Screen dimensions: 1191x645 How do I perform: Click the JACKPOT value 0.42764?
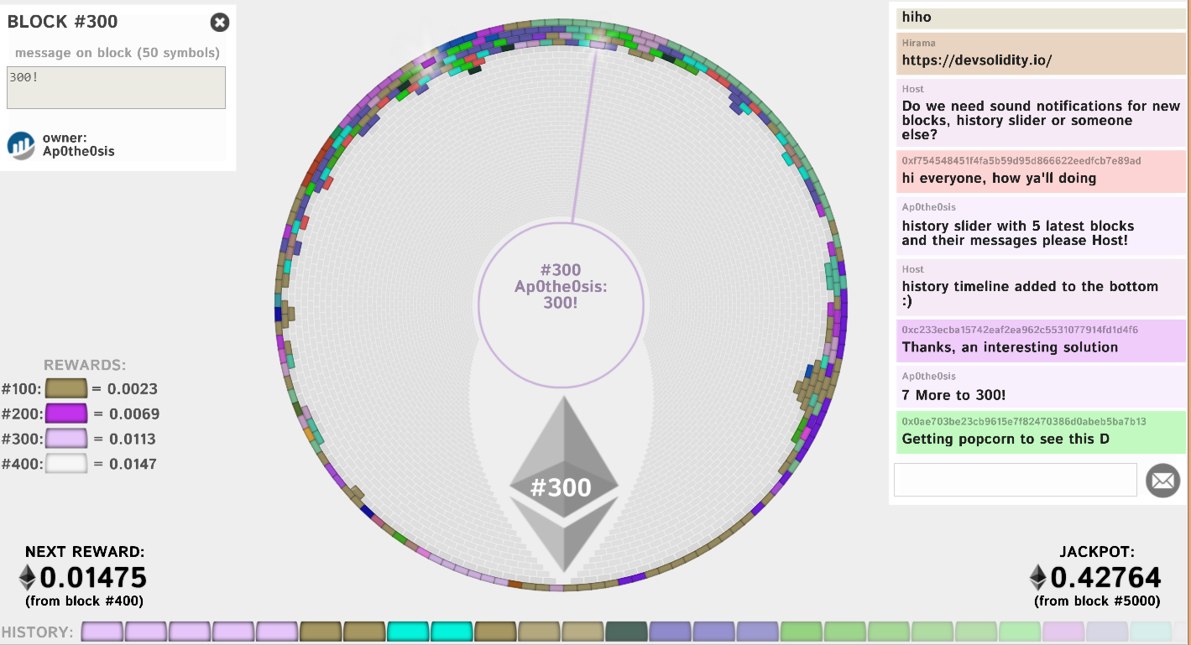[x=1106, y=577]
